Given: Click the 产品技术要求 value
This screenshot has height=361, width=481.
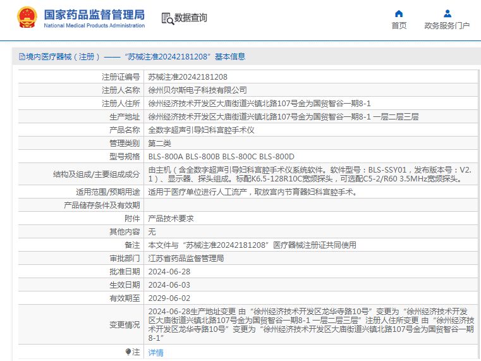Looking at the screenshot, I should coord(171,219).
